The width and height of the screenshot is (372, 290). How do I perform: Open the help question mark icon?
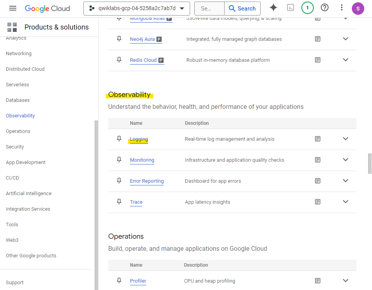coord(325,8)
